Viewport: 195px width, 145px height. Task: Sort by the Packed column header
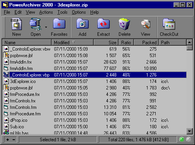[x=146, y=43]
